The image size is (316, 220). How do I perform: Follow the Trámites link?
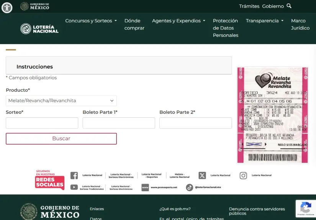click(x=249, y=6)
